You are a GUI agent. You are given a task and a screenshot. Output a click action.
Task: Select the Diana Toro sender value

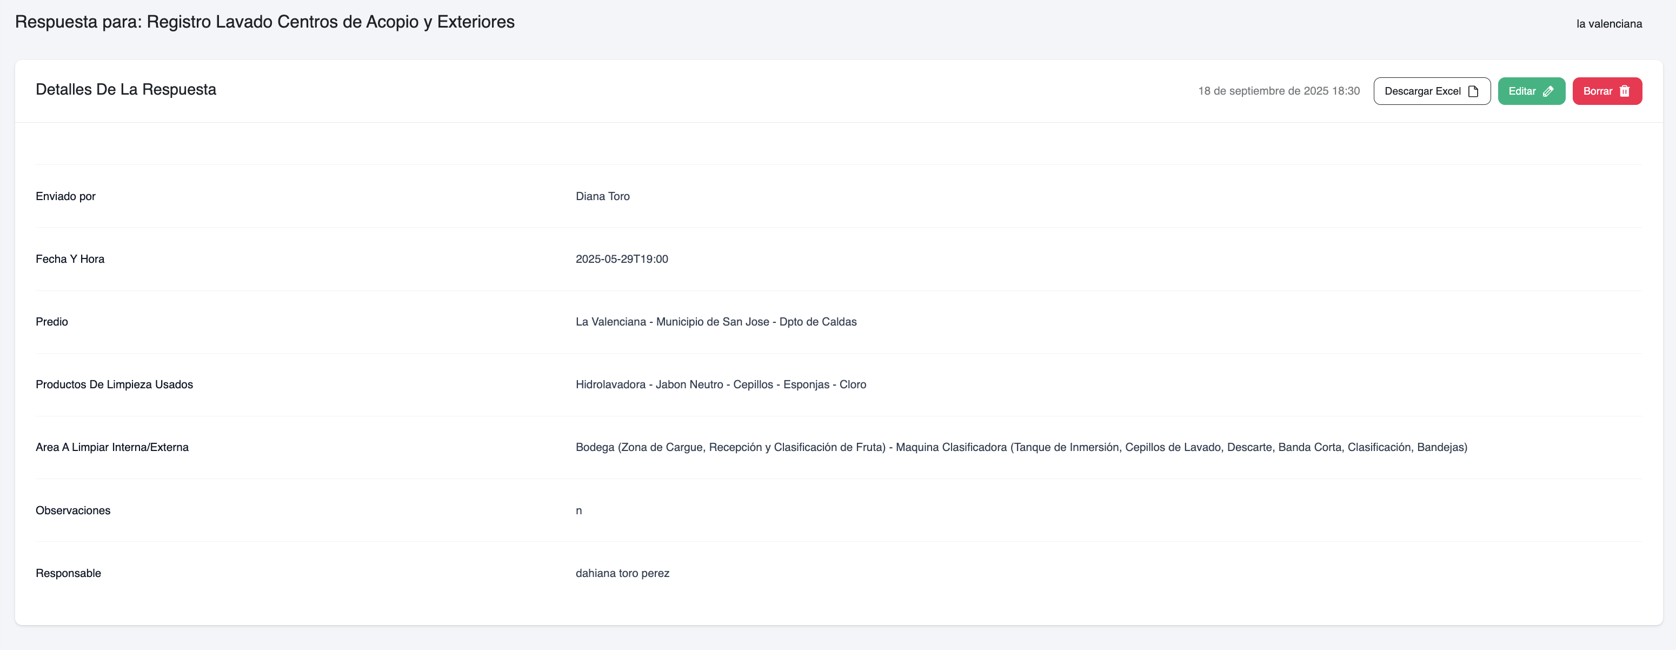[x=602, y=196]
